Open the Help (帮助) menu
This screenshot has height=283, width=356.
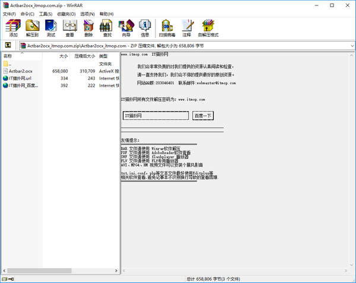click(x=106, y=14)
